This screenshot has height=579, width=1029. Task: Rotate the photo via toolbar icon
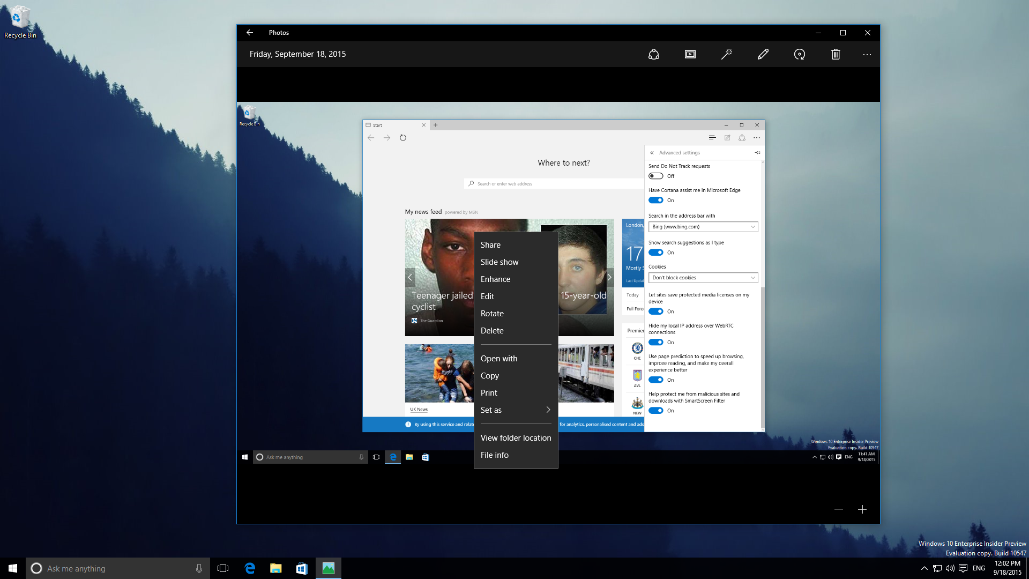tap(800, 54)
